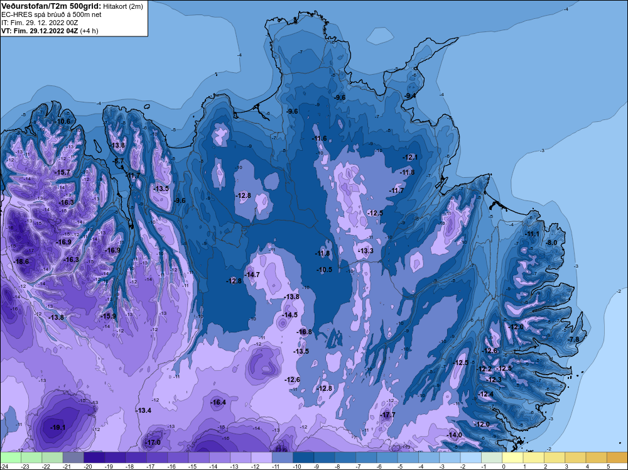Click the -12.2 temperature reading
This screenshot has height=470, width=628.
click(x=484, y=369)
